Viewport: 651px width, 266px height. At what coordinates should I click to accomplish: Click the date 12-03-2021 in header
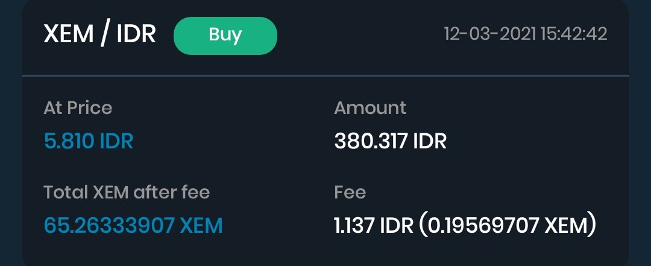(490, 34)
